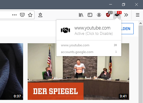Screen dimensions: 143x103
Task: Open the page actions three-dots menu
Action: (14, 15)
